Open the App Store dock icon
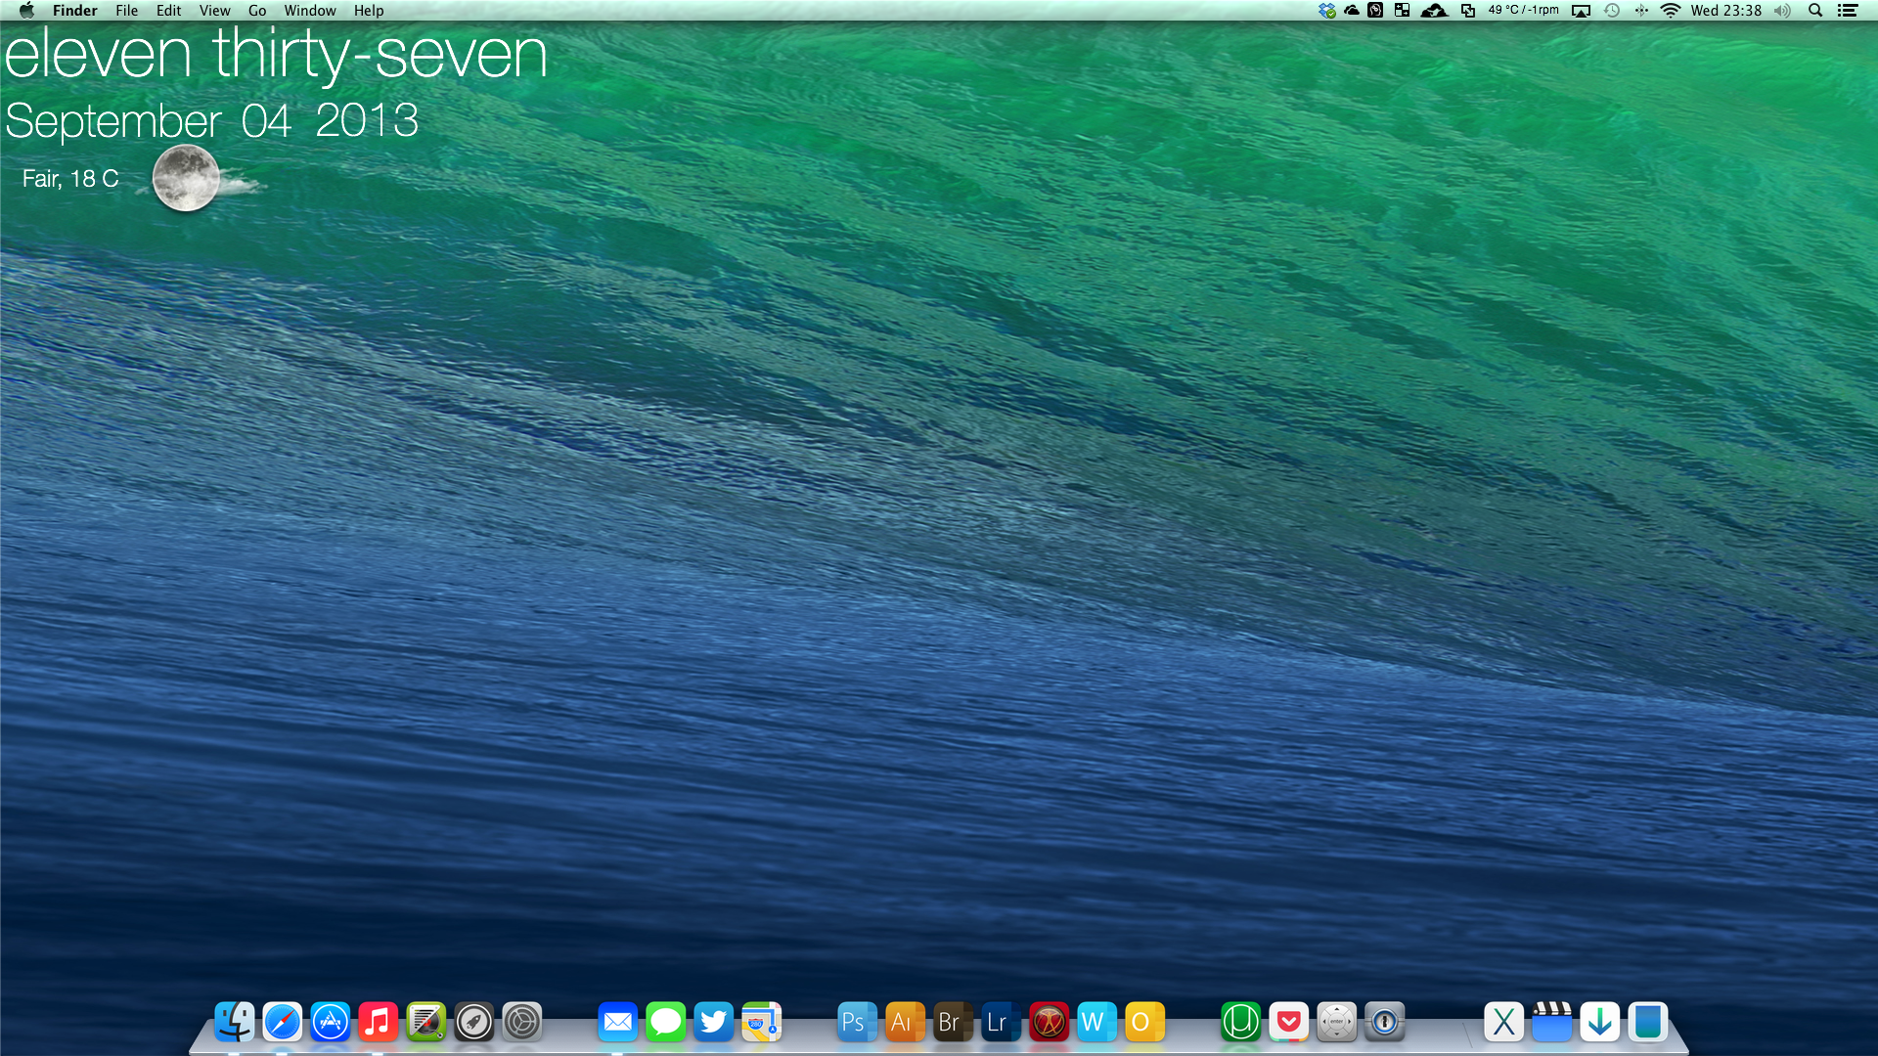The width and height of the screenshot is (1878, 1056). (331, 1022)
